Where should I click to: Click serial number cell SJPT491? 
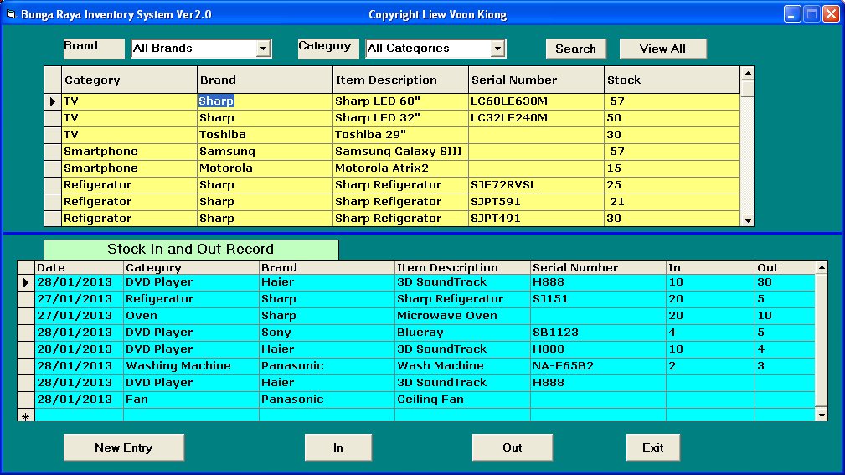536,219
